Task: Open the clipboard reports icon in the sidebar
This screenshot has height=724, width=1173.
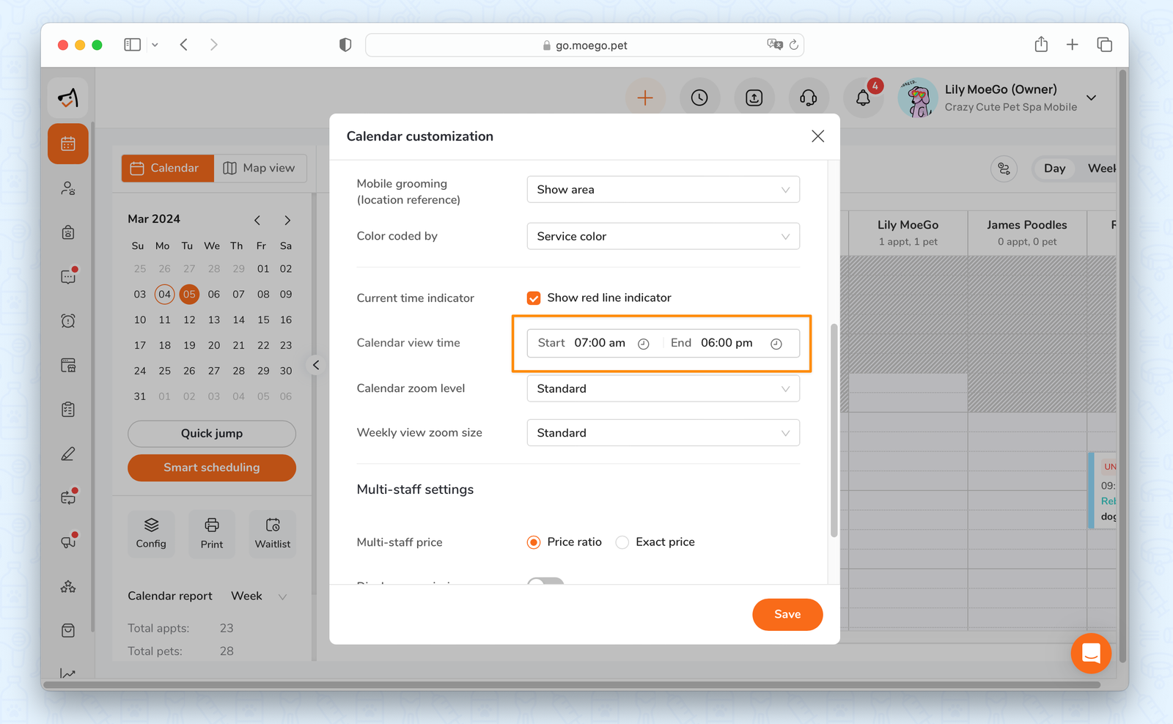Action: [67, 409]
